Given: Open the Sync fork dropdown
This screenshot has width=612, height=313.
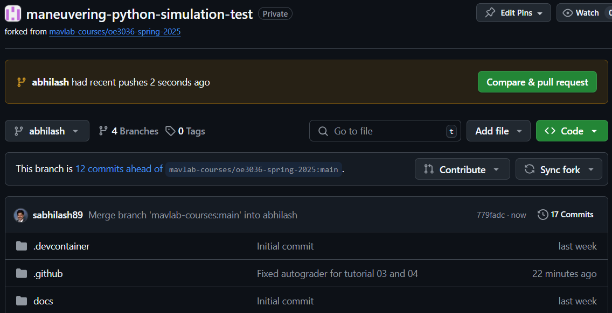Looking at the screenshot, I should pyautogui.click(x=559, y=169).
